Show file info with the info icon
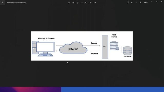The height and width of the screenshot is (92, 164). coord(86,3)
